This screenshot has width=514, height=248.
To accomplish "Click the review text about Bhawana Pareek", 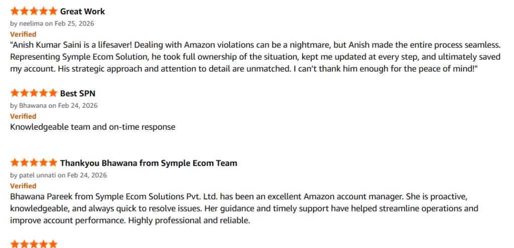I will [x=244, y=208].
